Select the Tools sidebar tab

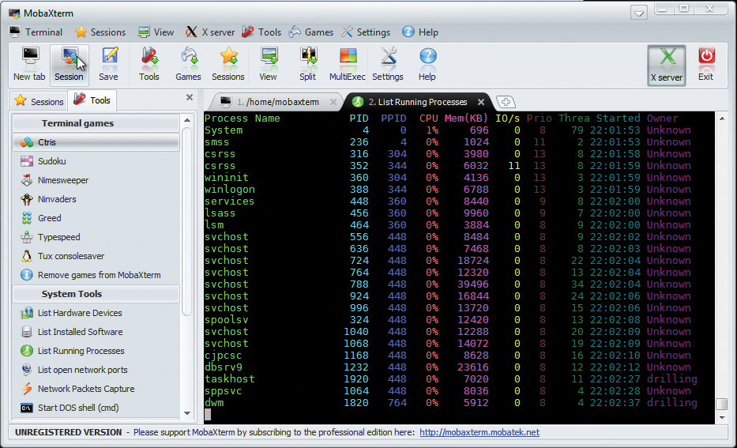tap(92, 100)
